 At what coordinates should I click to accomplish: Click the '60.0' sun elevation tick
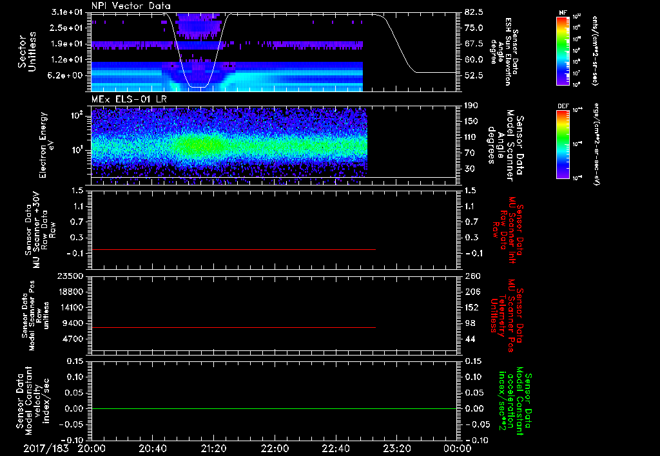[x=474, y=60]
